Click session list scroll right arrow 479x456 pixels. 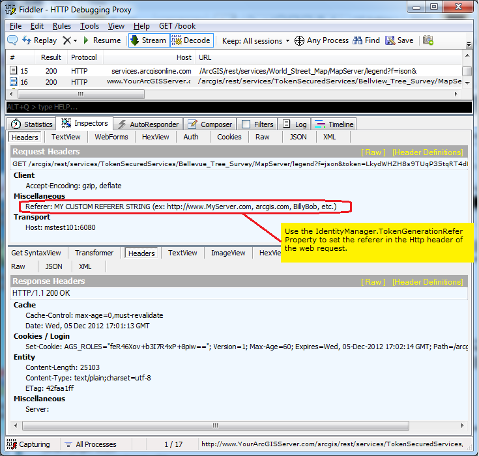point(456,94)
